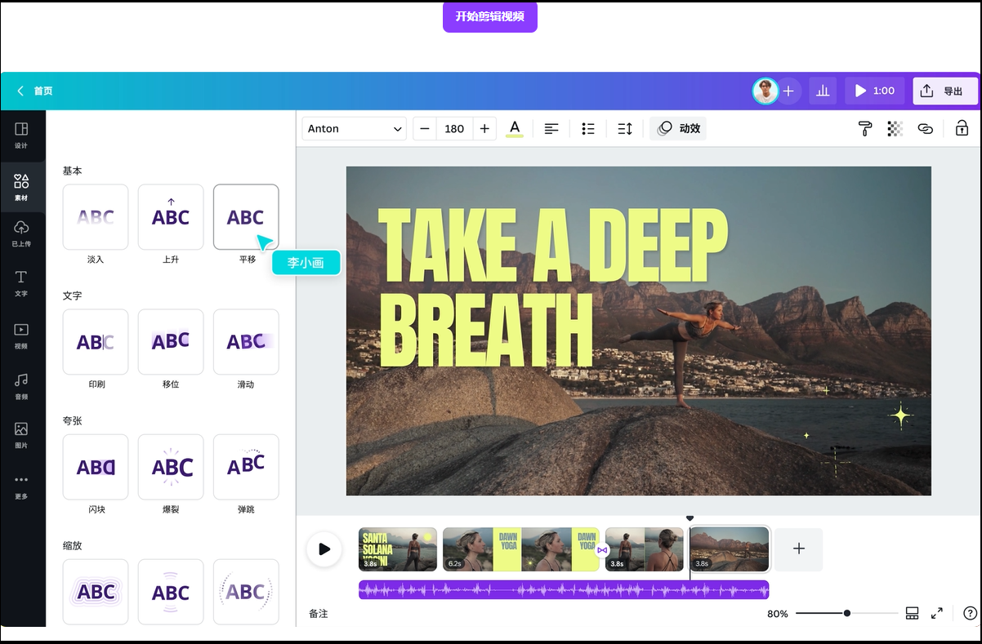Open the 音频 panel
982x644 pixels.
tap(22, 384)
